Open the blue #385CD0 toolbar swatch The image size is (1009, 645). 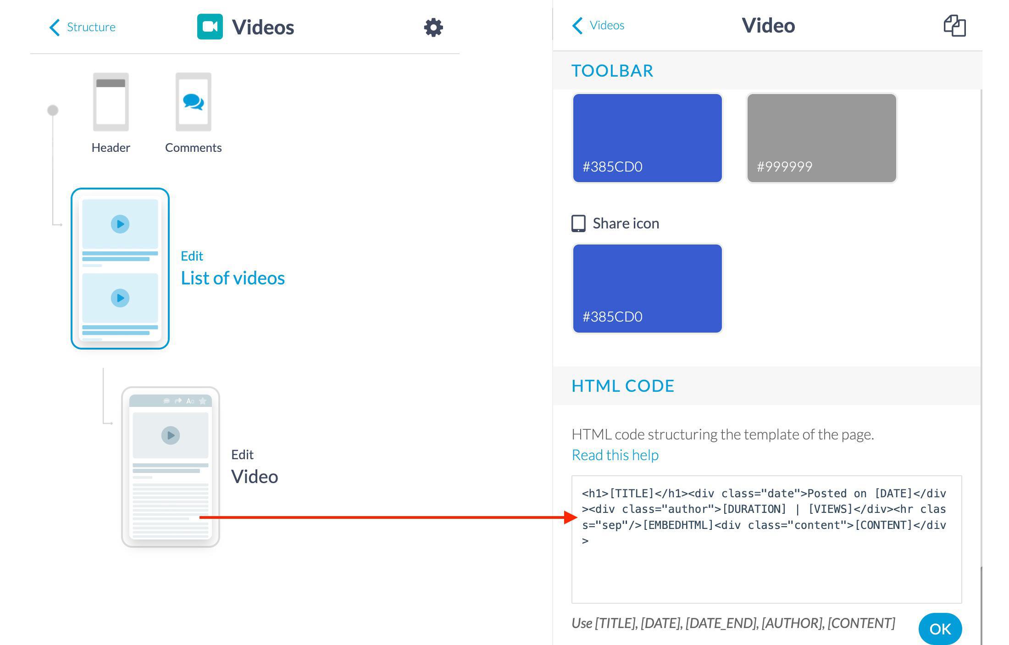[647, 138]
